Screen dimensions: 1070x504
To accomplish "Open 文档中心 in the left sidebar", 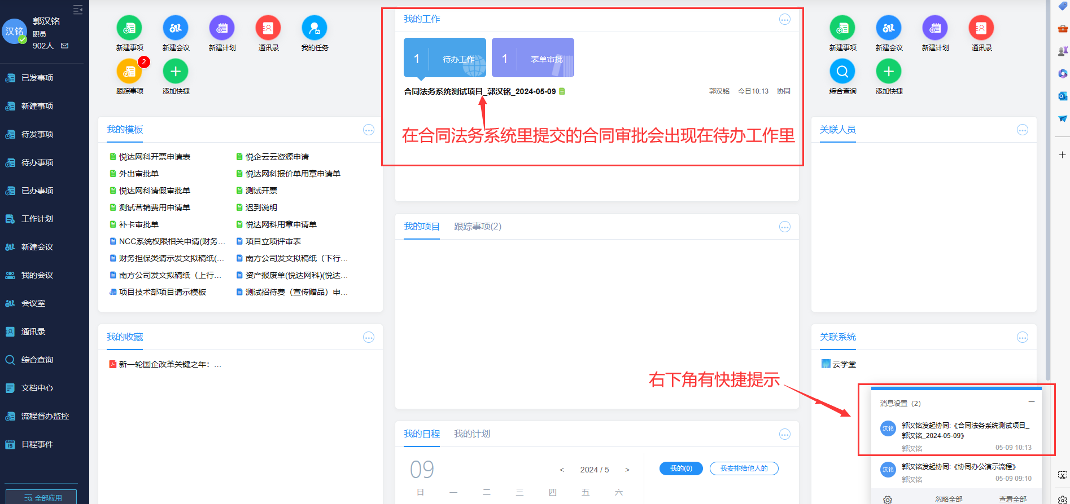I will point(37,388).
